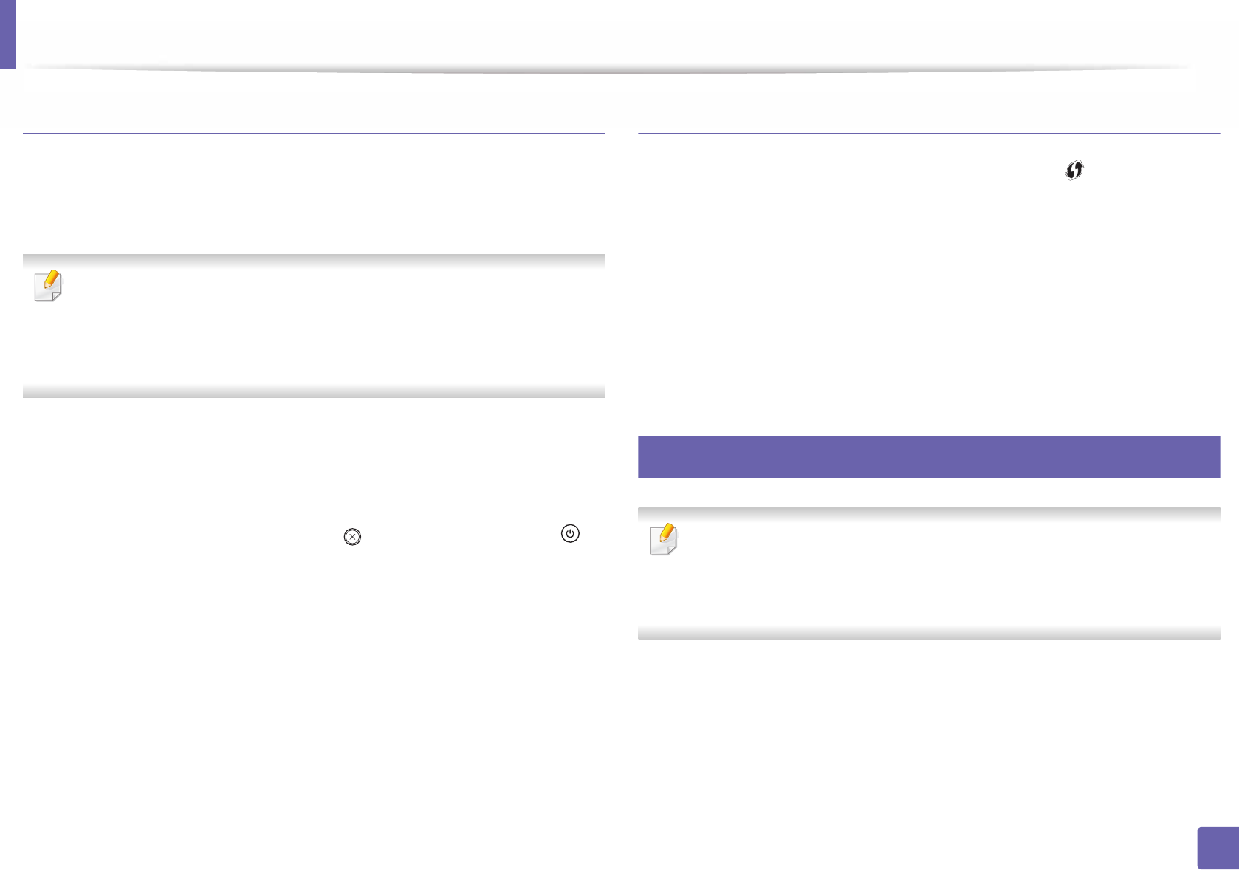Image resolution: width=1239 pixels, height=870 pixels.
Task: Click the shaded header line under page title
Action: [605, 69]
